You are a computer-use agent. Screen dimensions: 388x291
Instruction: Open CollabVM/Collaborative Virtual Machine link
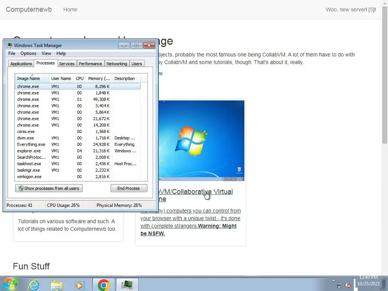point(196,195)
